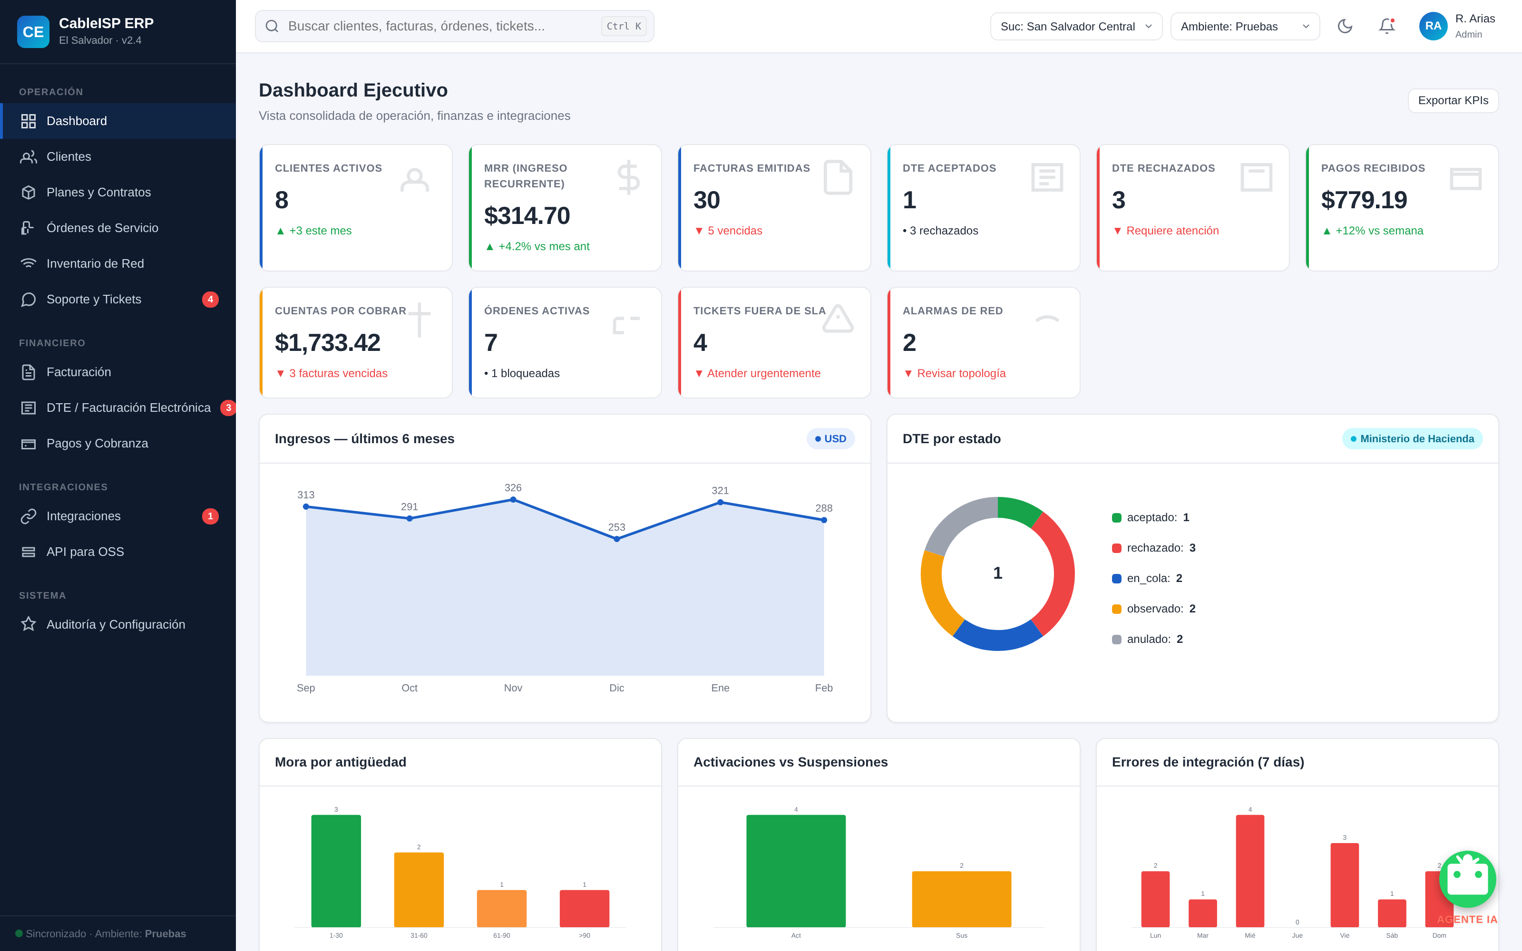This screenshot has height=951, width=1522.
Task: Click the Nov data point 326
Action: [513, 499]
